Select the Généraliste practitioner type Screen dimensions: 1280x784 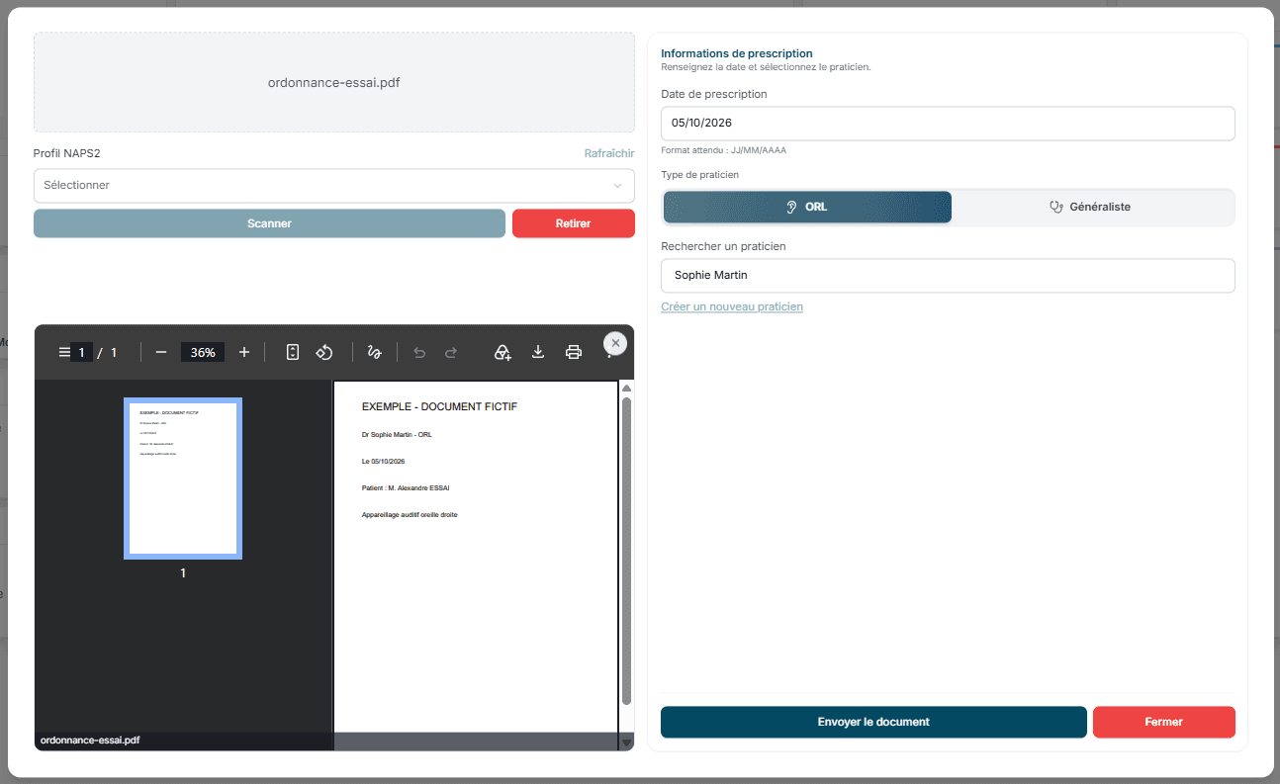click(x=1090, y=207)
